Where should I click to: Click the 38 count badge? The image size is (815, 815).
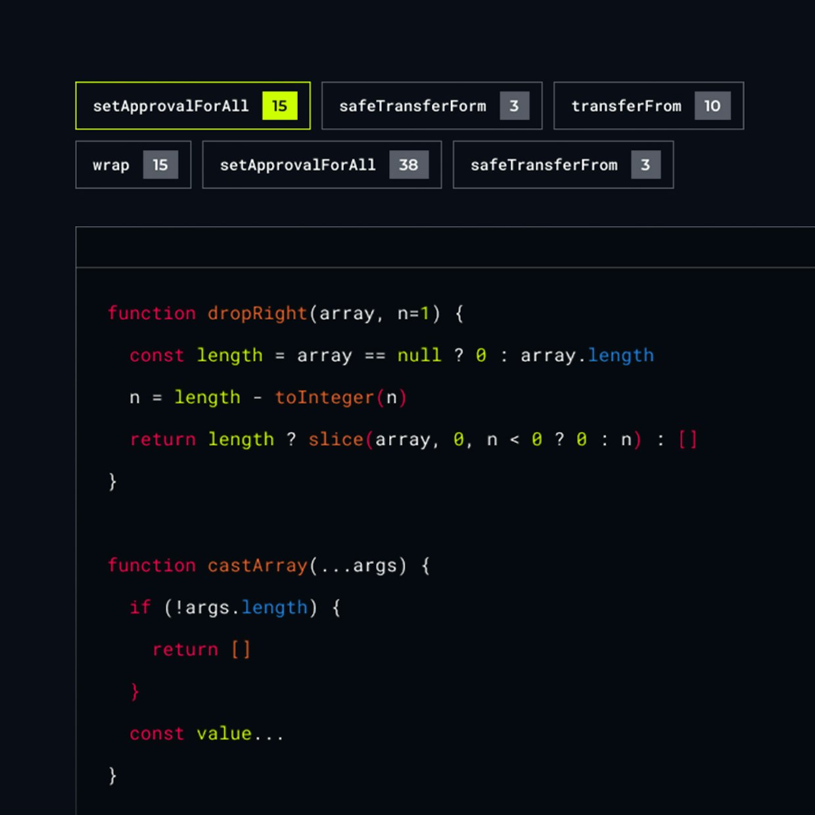click(408, 165)
